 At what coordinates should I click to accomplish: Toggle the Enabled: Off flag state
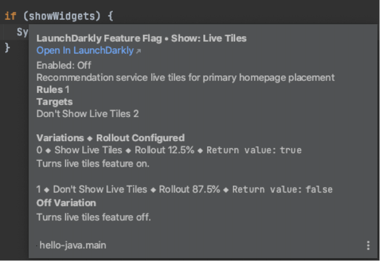click(64, 65)
